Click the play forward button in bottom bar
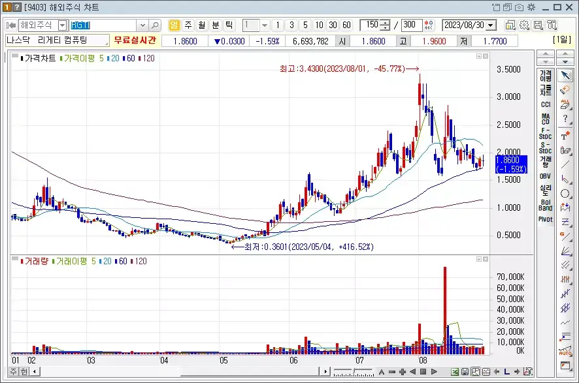This screenshot has width=579, height=383. 434,371
